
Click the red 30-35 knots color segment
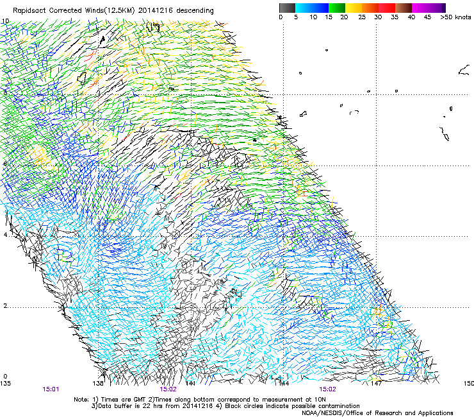[x=387, y=8]
